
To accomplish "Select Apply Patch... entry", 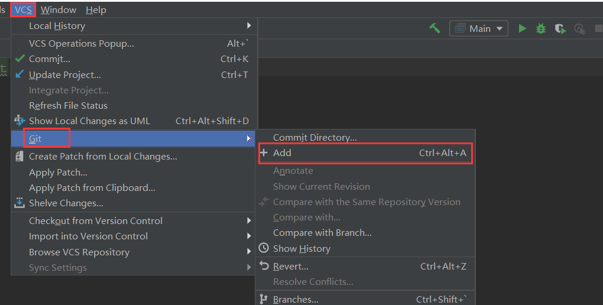I will click(134, 173).
